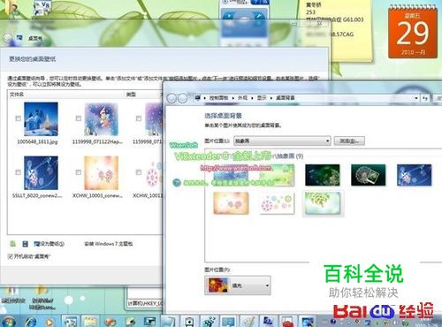Choose the dark background with a photo frame
Image resolution: width=442 pixels, height=327 pixels.
click(368, 175)
